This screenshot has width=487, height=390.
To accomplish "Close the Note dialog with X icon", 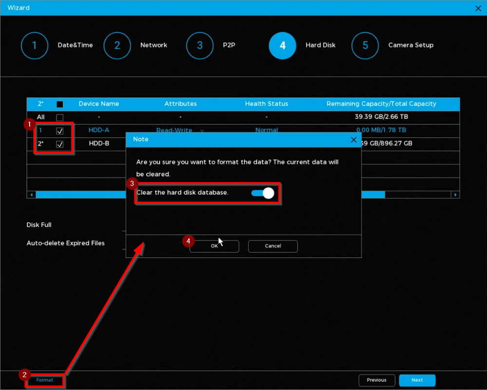I will [354, 139].
